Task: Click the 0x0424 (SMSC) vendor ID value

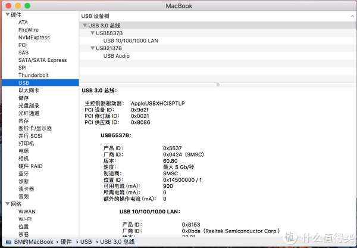Action: pos(183,154)
